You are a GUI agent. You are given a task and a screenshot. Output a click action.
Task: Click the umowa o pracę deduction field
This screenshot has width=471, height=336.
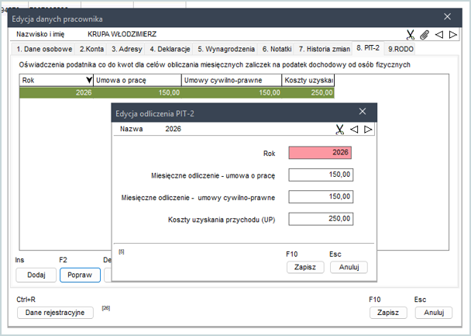[321, 175]
